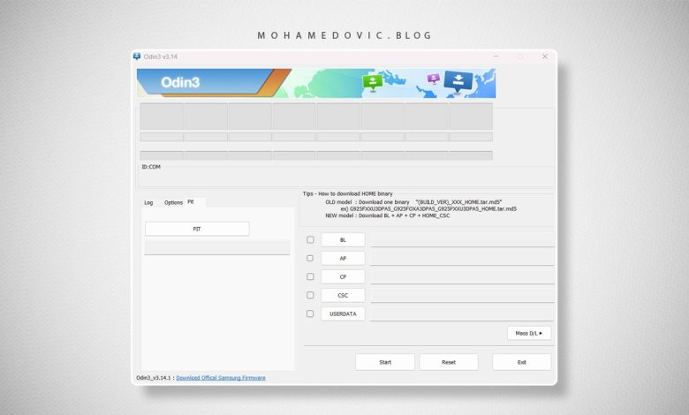Click the PIT file path field
Image resolution: width=689 pixels, height=415 pixels.
tap(217, 247)
